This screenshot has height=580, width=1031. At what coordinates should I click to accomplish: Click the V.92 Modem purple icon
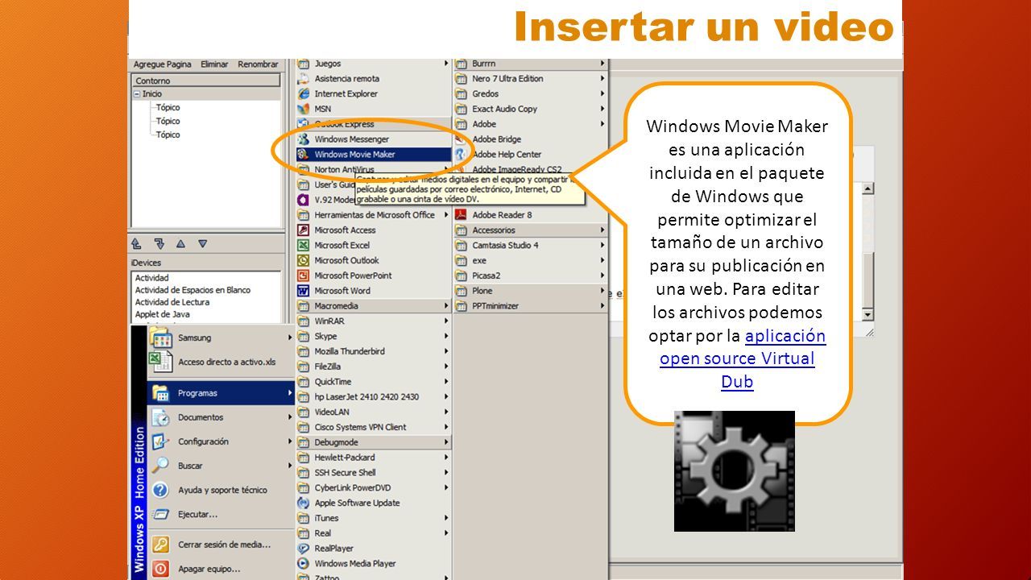pos(304,200)
